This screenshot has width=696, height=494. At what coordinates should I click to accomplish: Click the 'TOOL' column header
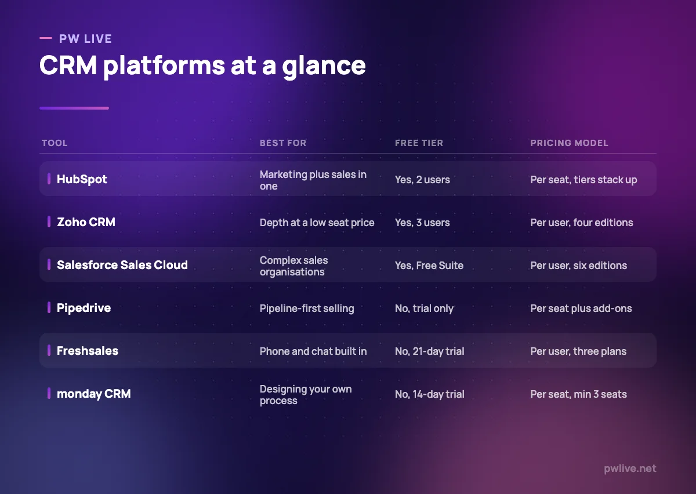pyautogui.click(x=55, y=143)
